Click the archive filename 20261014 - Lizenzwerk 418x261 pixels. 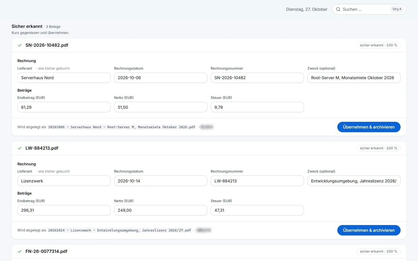120,230
